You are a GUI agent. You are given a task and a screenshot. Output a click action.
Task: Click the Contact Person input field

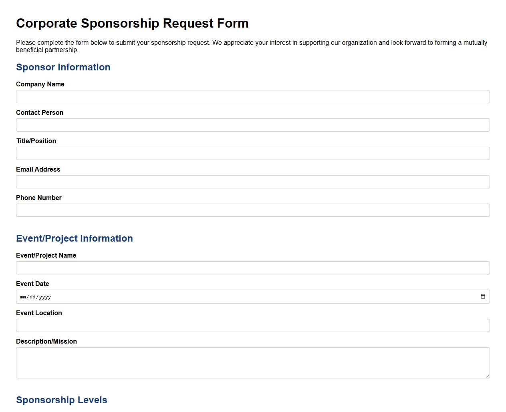click(x=252, y=125)
